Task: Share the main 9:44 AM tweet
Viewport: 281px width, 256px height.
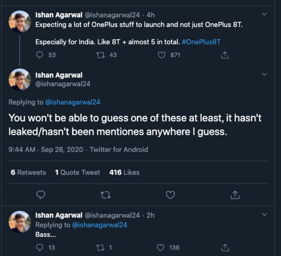Action: (x=235, y=195)
